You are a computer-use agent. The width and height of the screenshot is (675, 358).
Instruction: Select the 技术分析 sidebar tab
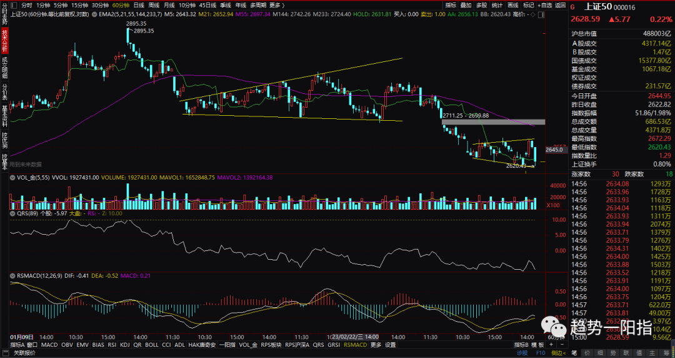tap(4, 41)
